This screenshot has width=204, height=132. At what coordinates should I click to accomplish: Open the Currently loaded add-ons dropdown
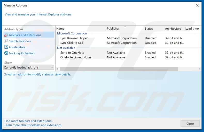pyautogui.click(x=29, y=67)
